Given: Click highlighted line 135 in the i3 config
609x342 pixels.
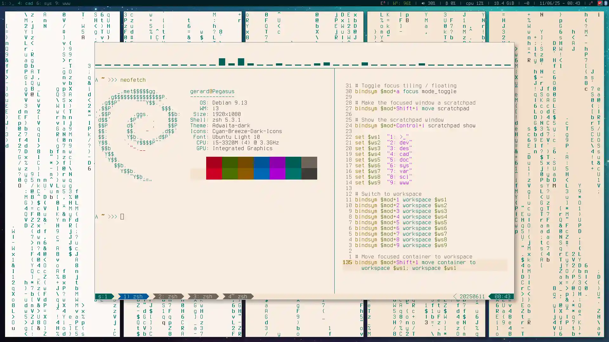Looking at the screenshot, I should pyautogui.click(x=412, y=265).
